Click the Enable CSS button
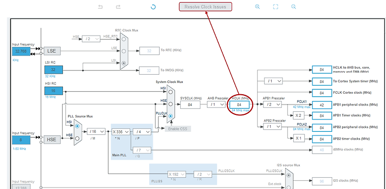Image resolution: width=386 pixels, height=189 pixels. tap(178, 129)
